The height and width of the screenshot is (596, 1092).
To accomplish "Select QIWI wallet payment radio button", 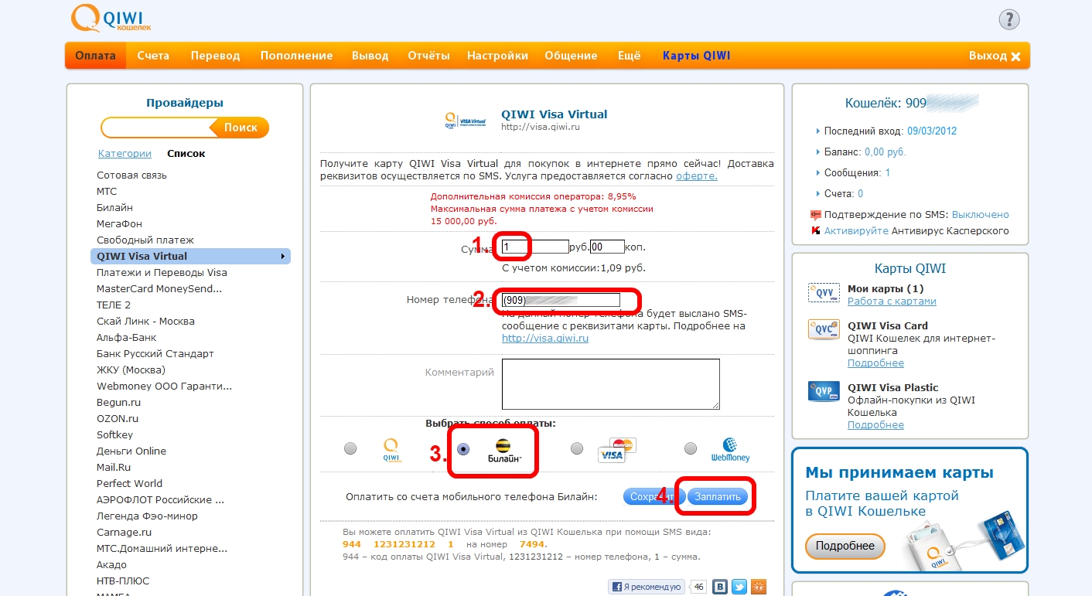I will [350, 448].
